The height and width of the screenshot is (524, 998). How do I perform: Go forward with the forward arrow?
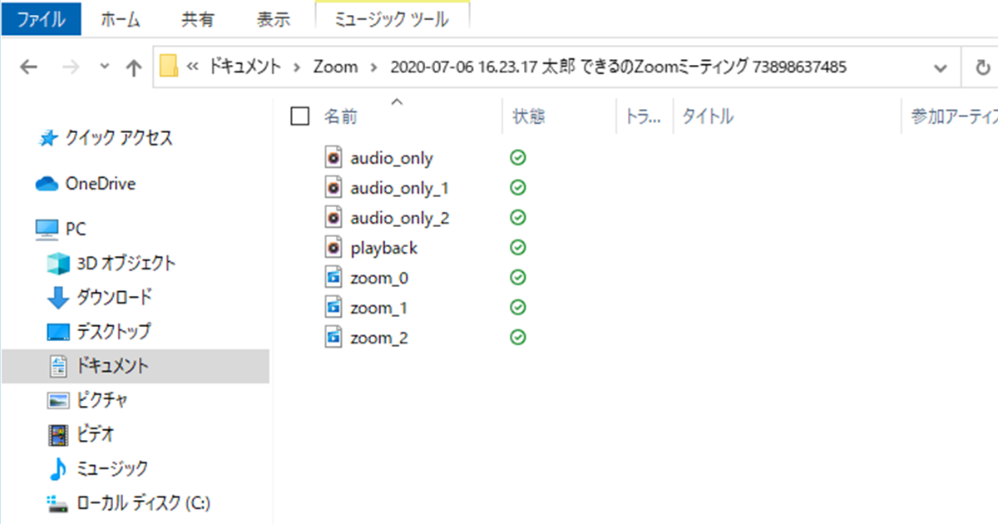click(72, 67)
